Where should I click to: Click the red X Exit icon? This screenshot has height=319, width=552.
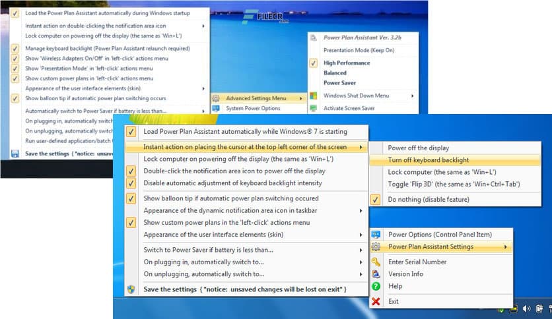pyautogui.click(x=376, y=301)
